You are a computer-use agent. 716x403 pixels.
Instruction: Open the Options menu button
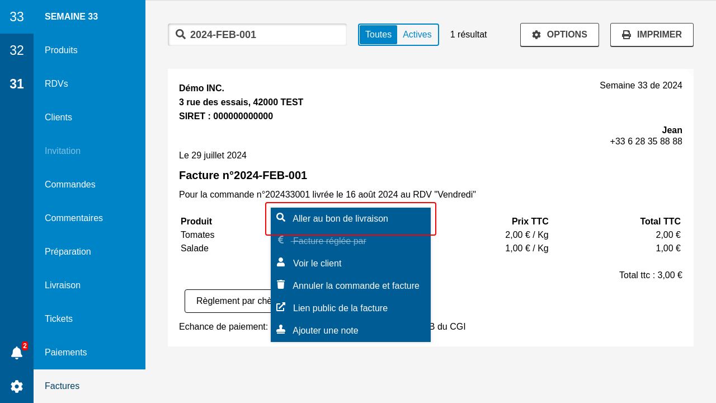point(559,35)
